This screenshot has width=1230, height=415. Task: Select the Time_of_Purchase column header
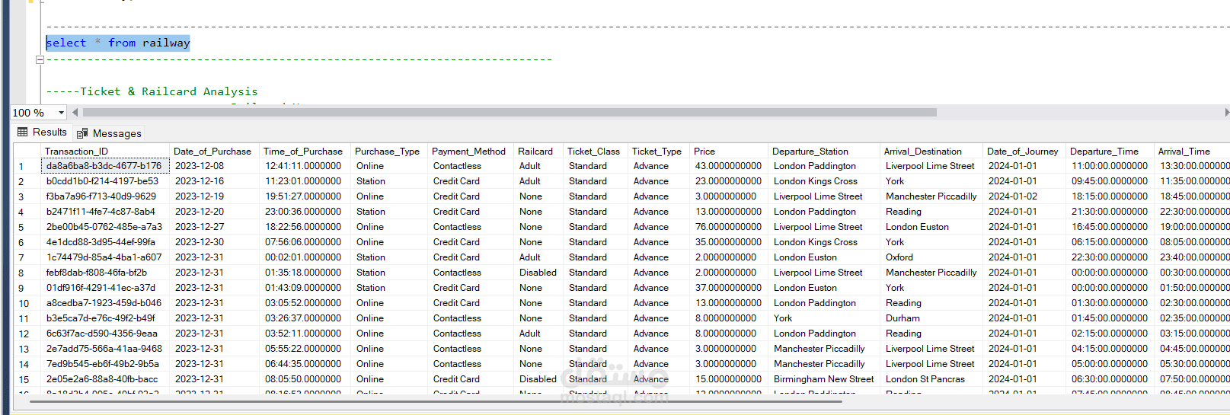[x=305, y=152]
